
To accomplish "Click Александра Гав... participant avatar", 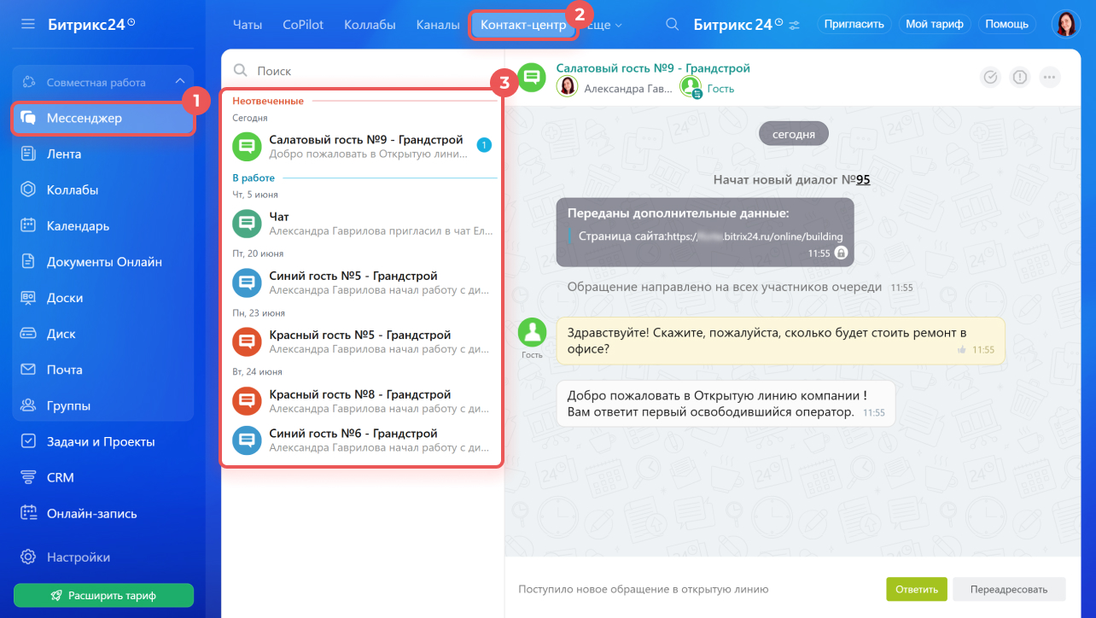I will (x=567, y=86).
